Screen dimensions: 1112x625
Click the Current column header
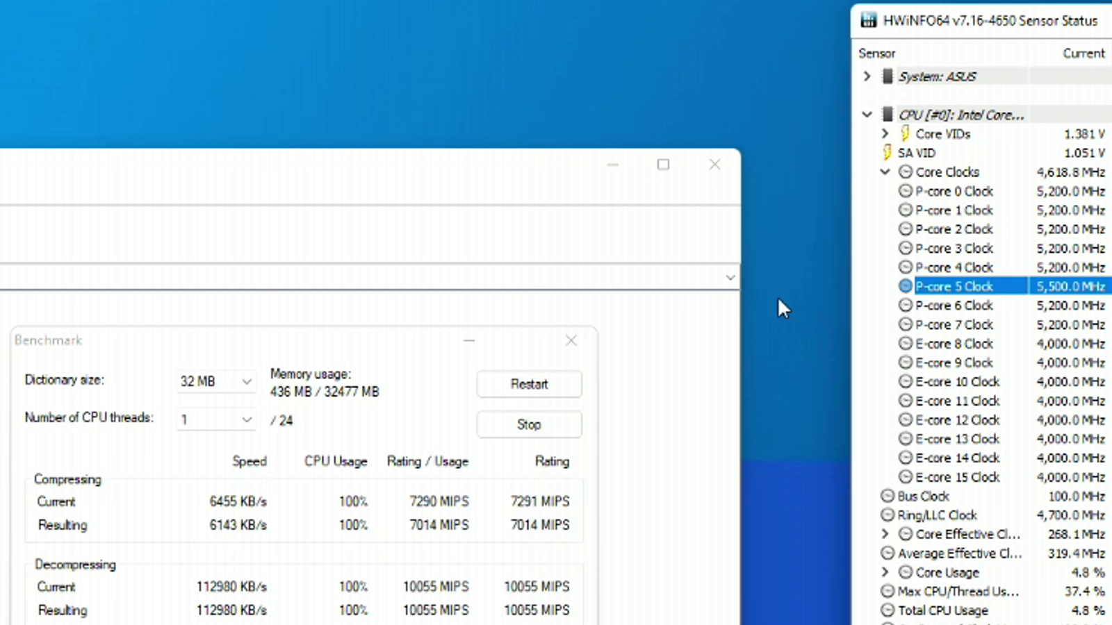pyautogui.click(x=1084, y=53)
